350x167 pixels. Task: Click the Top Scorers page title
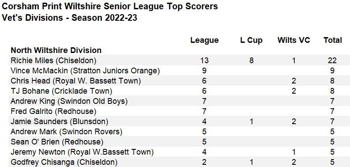pos(109,6)
